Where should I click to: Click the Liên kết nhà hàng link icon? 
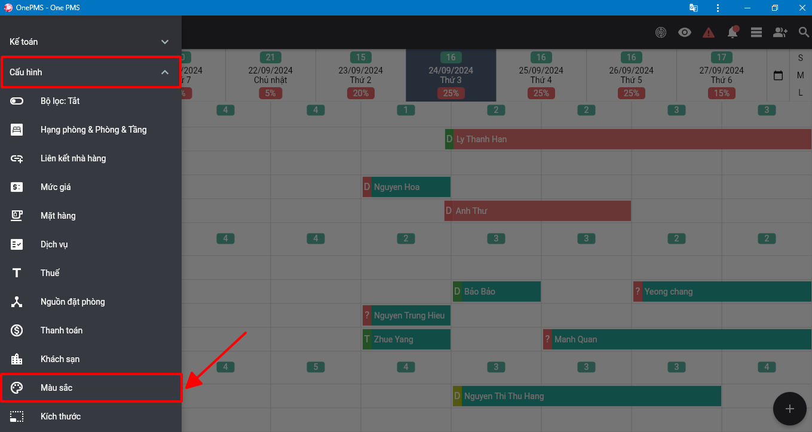point(17,158)
